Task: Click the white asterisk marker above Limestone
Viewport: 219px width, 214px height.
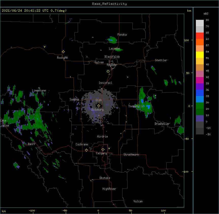Action: point(39,88)
